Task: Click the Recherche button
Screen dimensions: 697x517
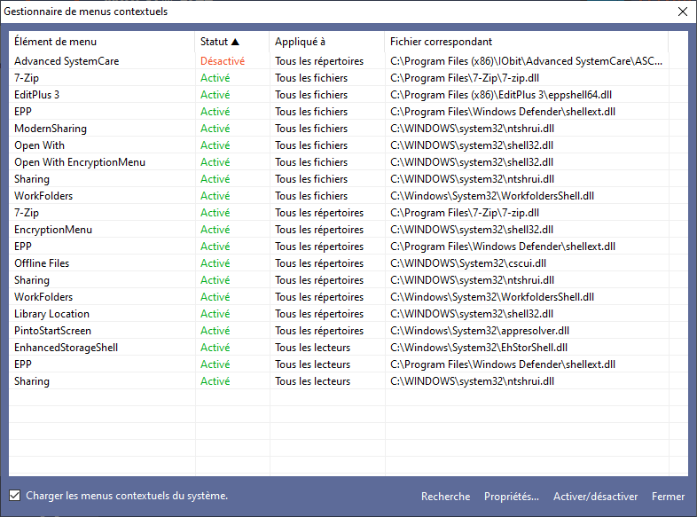Action: (x=445, y=496)
